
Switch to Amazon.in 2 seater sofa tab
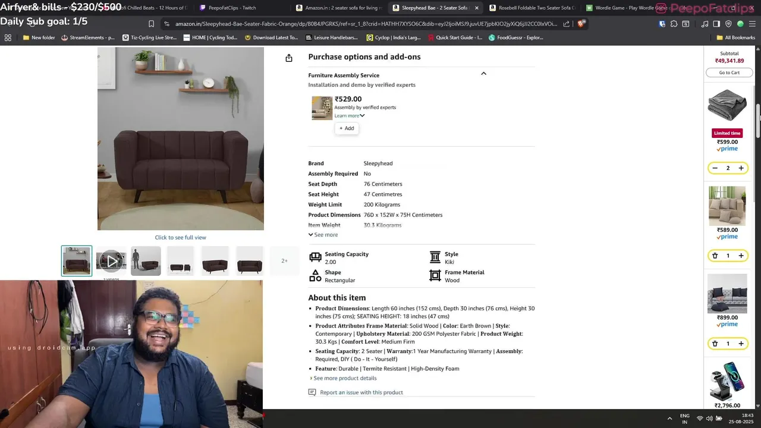pyautogui.click(x=339, y=8)
